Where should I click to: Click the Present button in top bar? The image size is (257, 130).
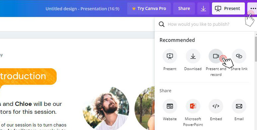[228, 9]
